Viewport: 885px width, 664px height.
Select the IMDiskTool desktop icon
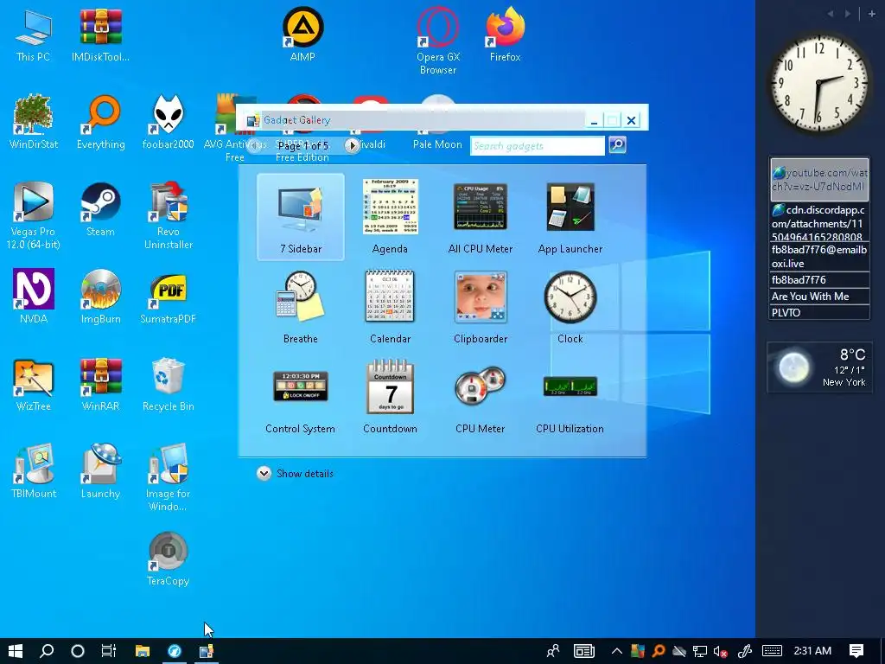pos(100,35)
